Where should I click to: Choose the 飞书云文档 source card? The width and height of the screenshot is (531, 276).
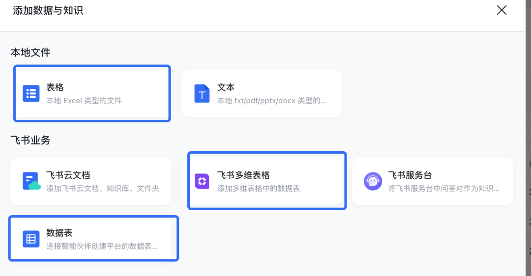(x=91, y=181)
